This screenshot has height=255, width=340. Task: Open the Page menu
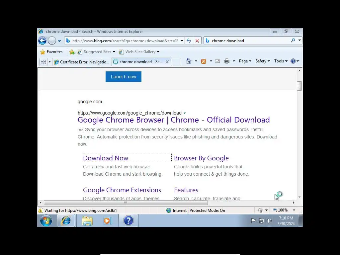pyautogui.click(x=245, y=61)
